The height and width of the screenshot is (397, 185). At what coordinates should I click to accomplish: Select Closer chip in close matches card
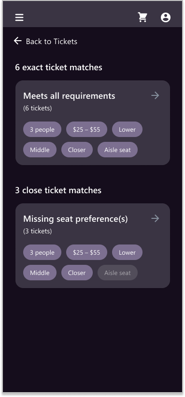point(77,273)
